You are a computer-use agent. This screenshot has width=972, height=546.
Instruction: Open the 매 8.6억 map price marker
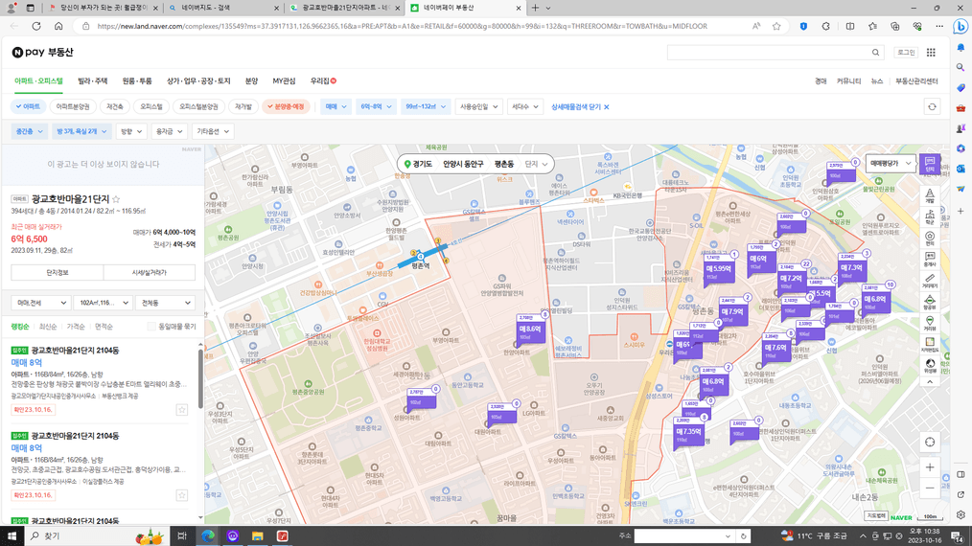point(529,330)
